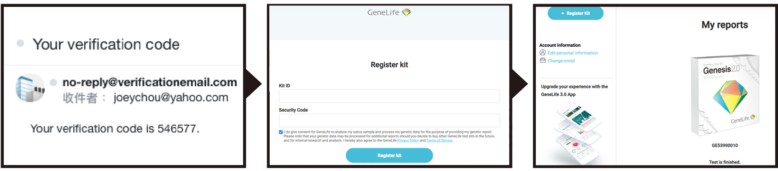
Task: Open the Terms of Service link
Action: point(439,141)
